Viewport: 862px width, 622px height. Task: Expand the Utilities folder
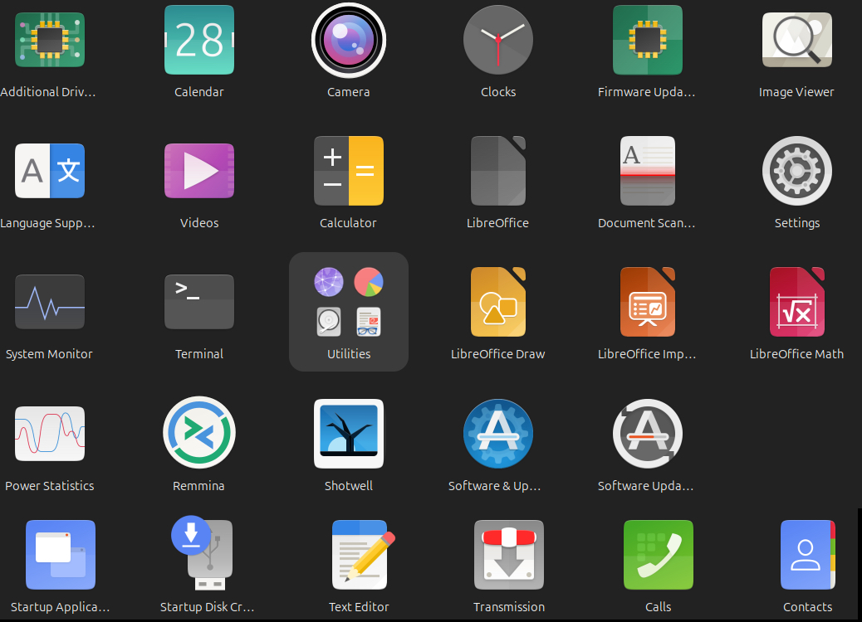click(349, 312)
